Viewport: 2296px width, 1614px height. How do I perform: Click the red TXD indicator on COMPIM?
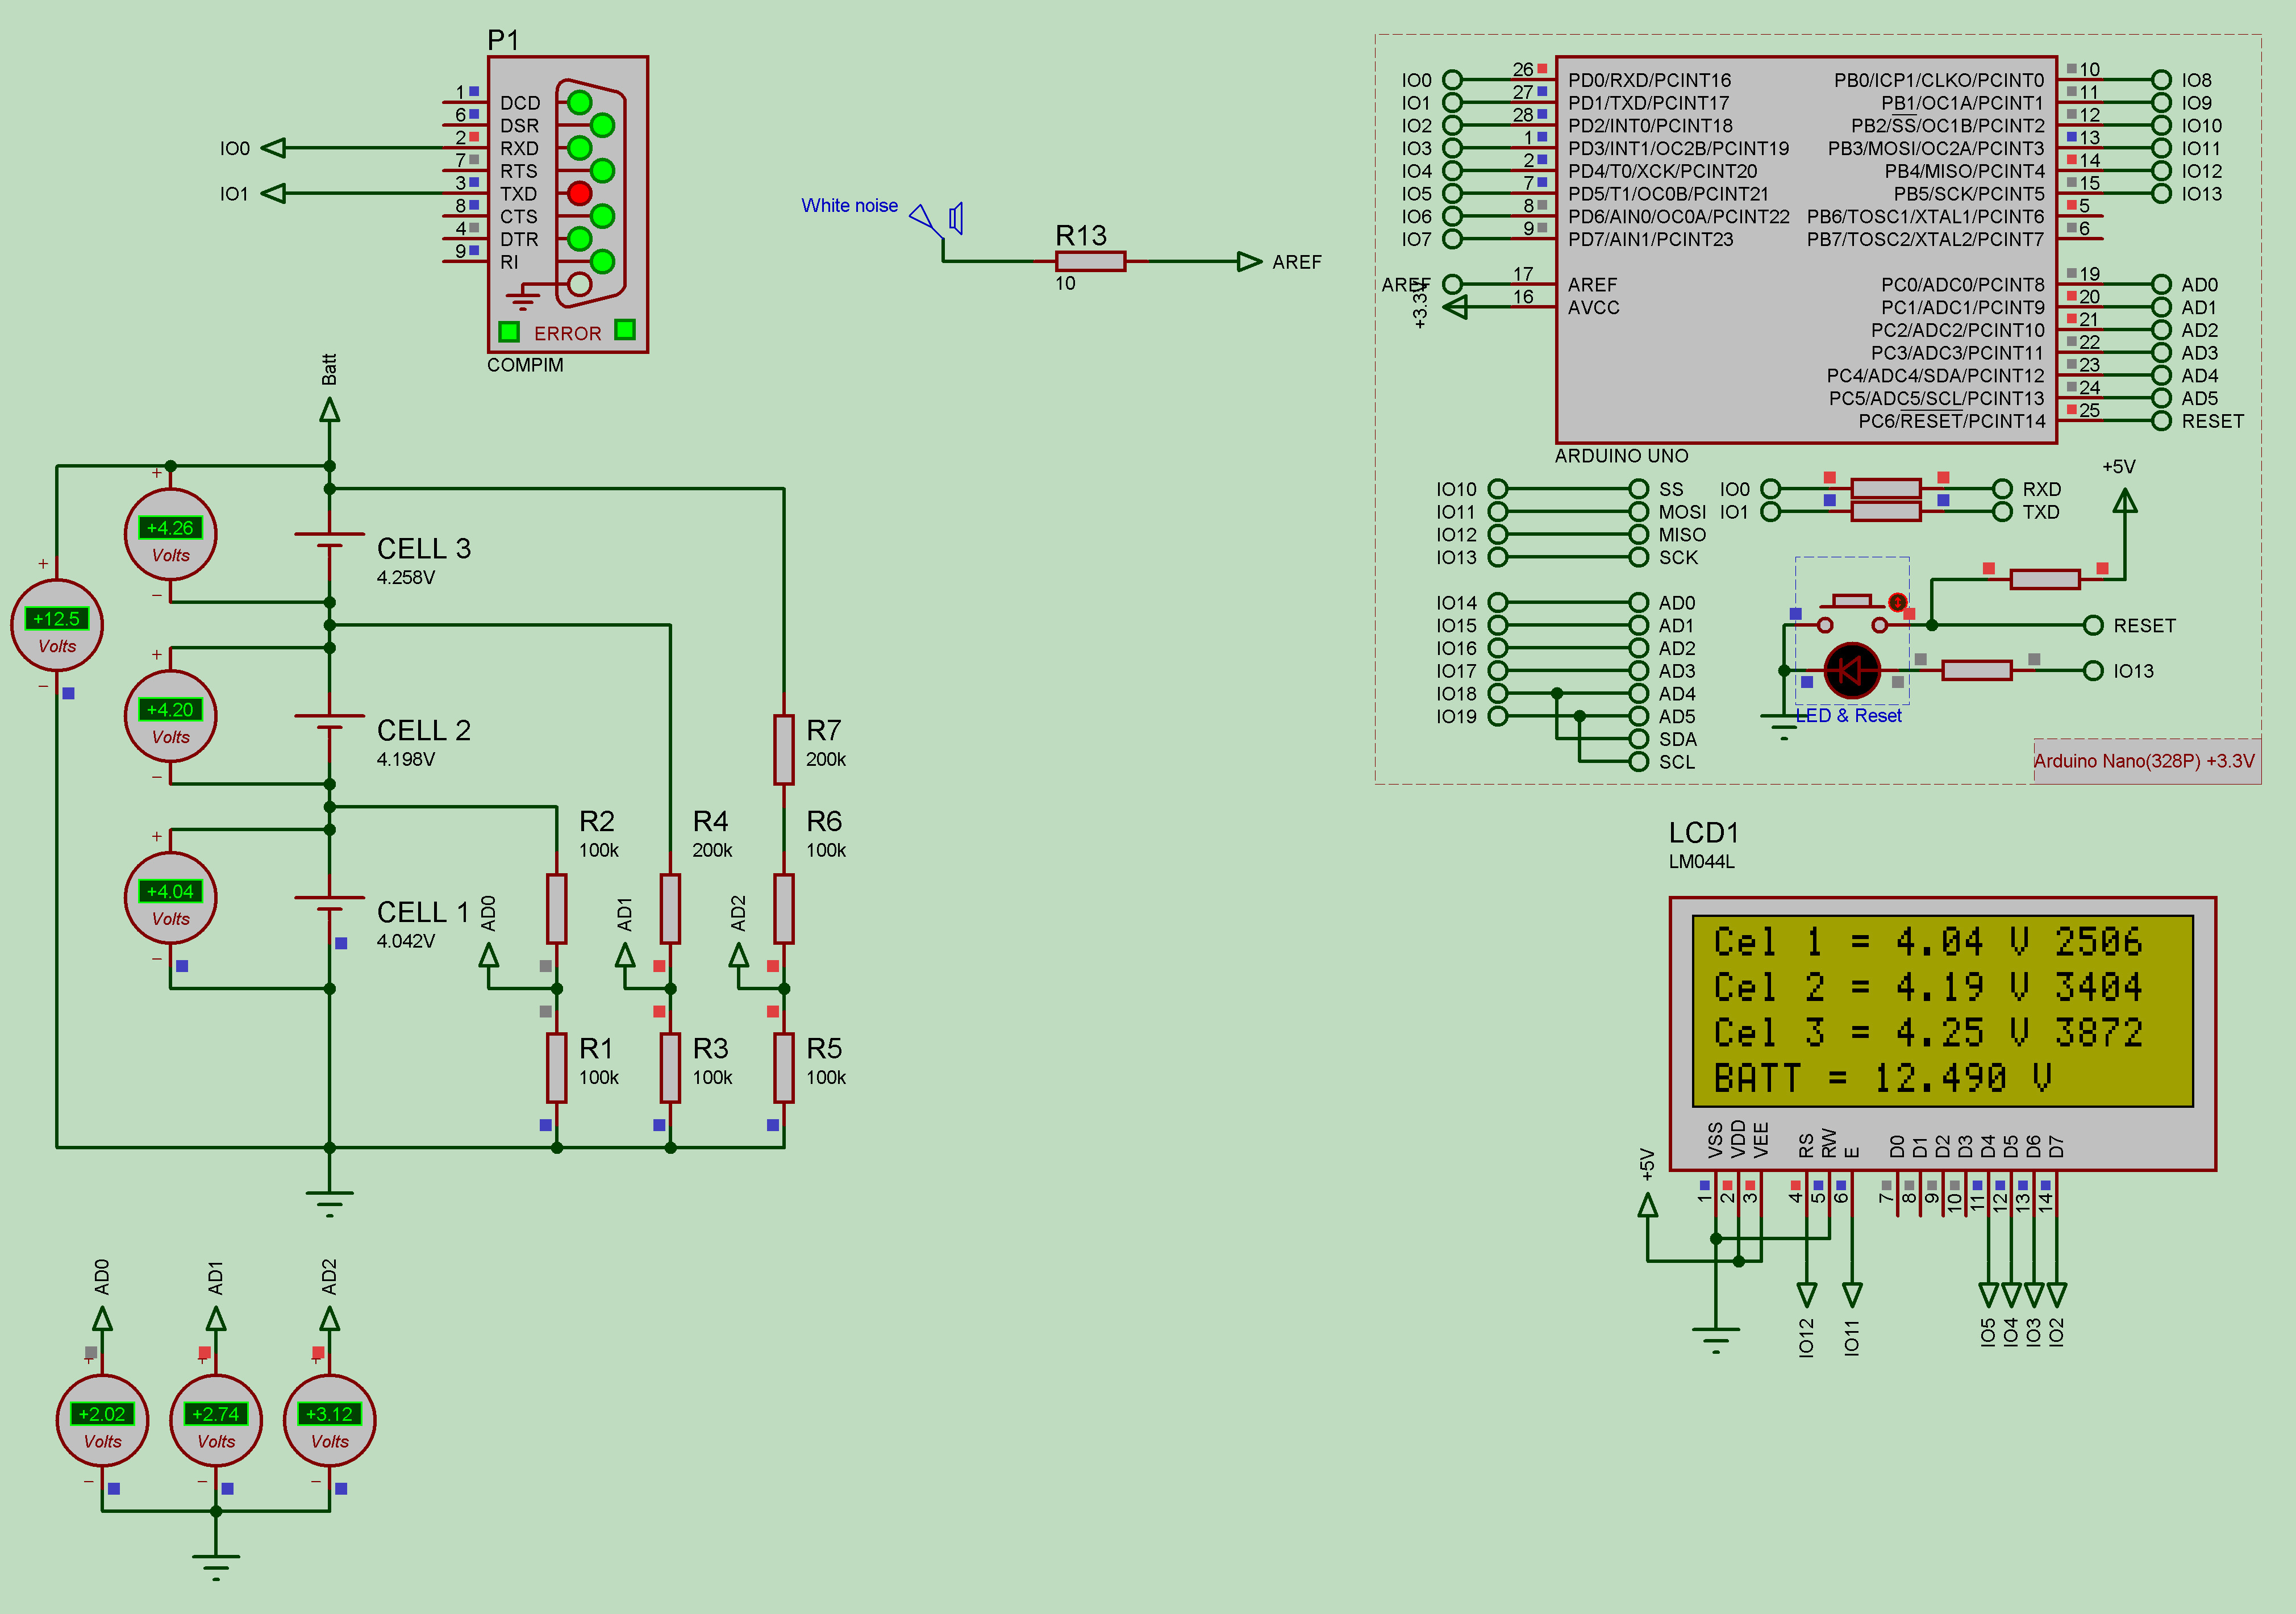click(579, 193)
